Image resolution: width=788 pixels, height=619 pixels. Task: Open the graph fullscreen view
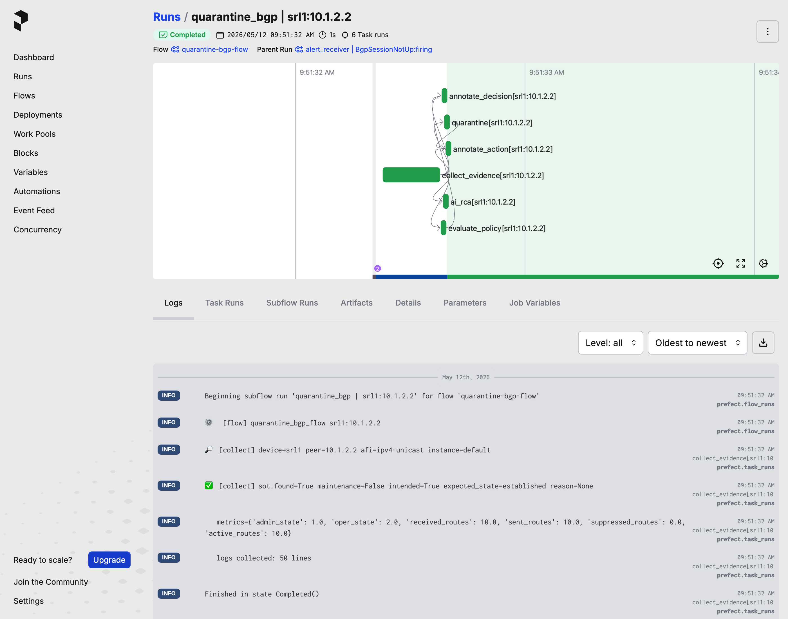coord(740,263)
